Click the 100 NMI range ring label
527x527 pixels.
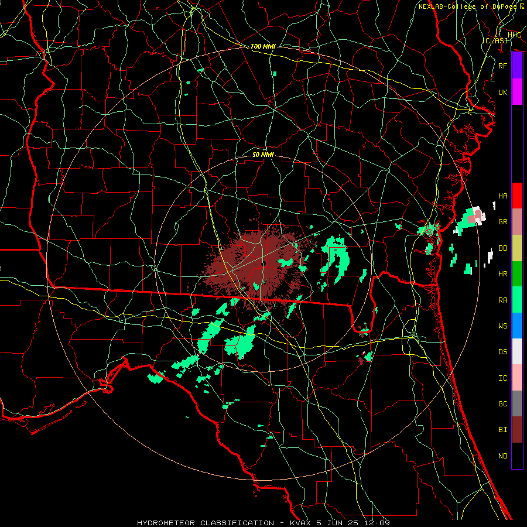tap(263, 46)
